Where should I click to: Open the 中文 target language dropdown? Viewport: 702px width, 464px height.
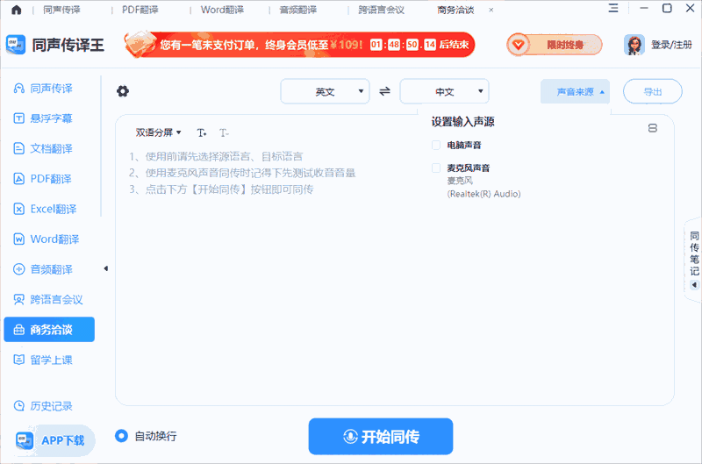[445, 92]
